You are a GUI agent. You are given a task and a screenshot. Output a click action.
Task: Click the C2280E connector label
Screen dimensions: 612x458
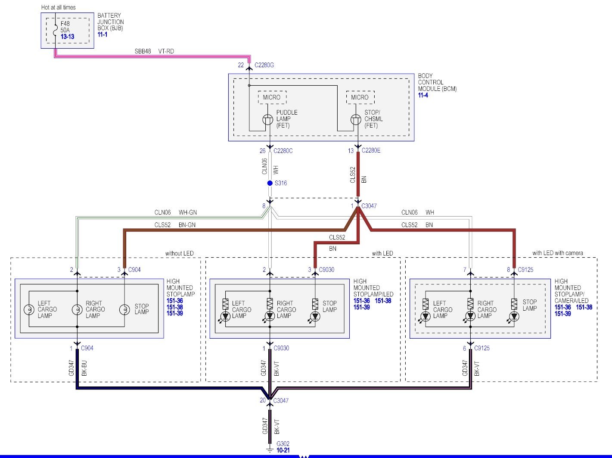click(371, 150)
